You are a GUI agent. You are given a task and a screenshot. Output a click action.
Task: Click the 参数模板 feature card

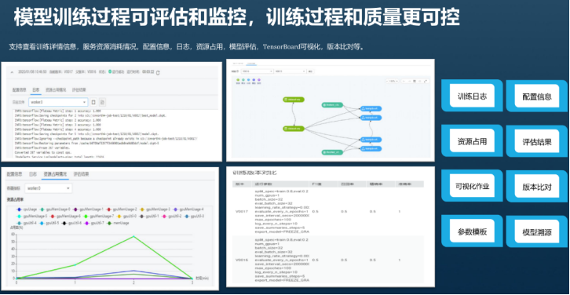472,231
